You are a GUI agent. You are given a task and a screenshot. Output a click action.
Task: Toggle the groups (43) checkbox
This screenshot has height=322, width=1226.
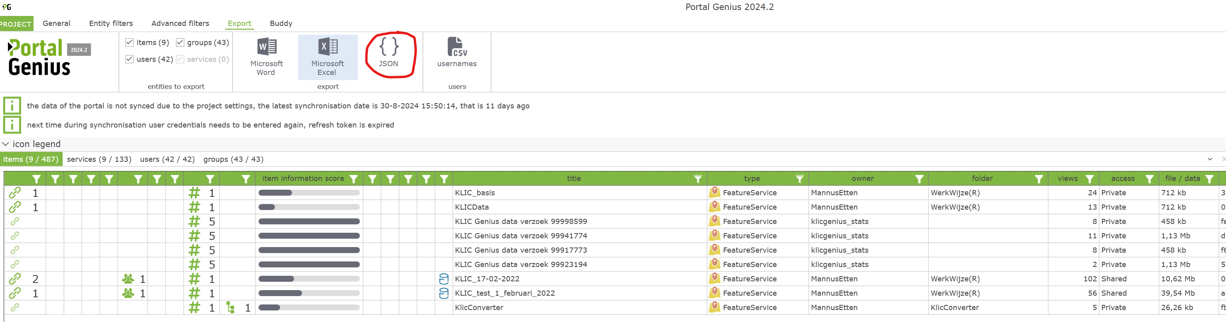pyautogui.click(x=180, y=42)
